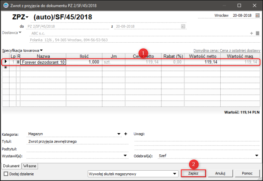This screenshot has height=181, width=263.
Task: Click the Cena netto cell 119,14
Action: [143, 62]
